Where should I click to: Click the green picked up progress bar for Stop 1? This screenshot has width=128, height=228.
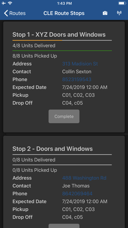coord(62,50)
